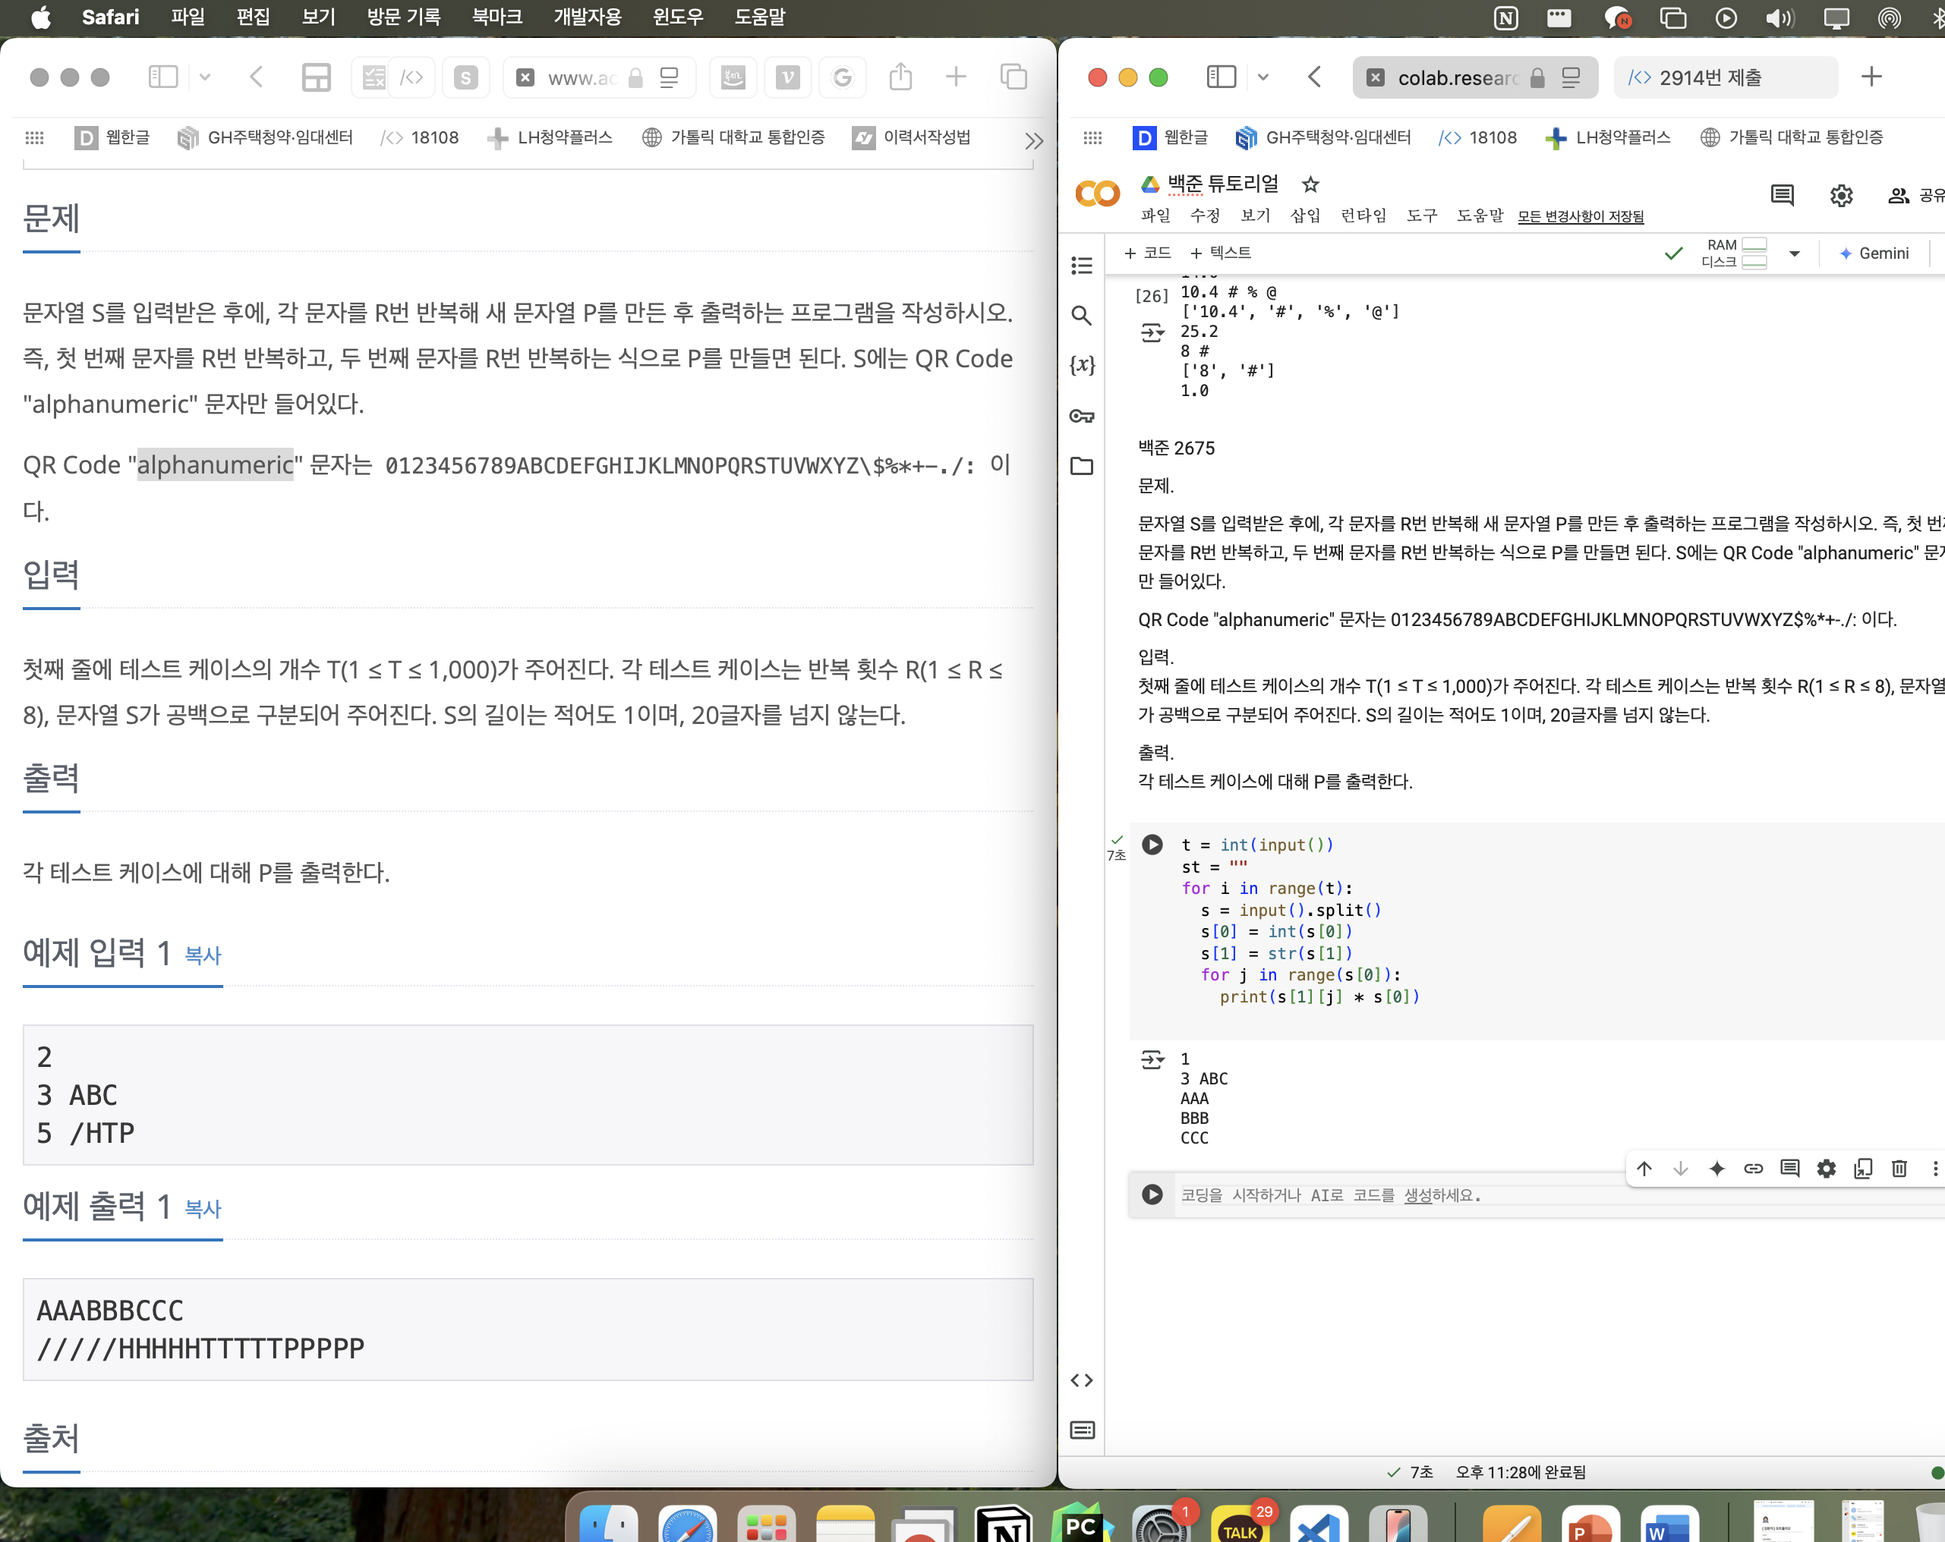Move cell up with arrow icon

pos(1644,1169)
